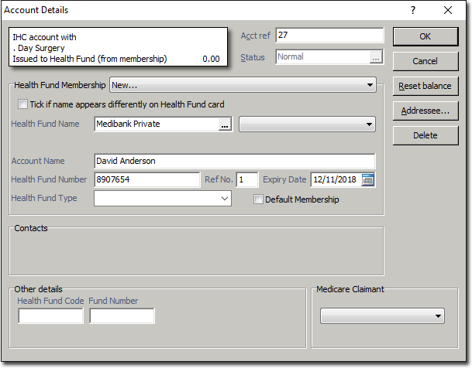Click the Reset balance button
This screenshot has height=368, width=472.
[424, 86]
